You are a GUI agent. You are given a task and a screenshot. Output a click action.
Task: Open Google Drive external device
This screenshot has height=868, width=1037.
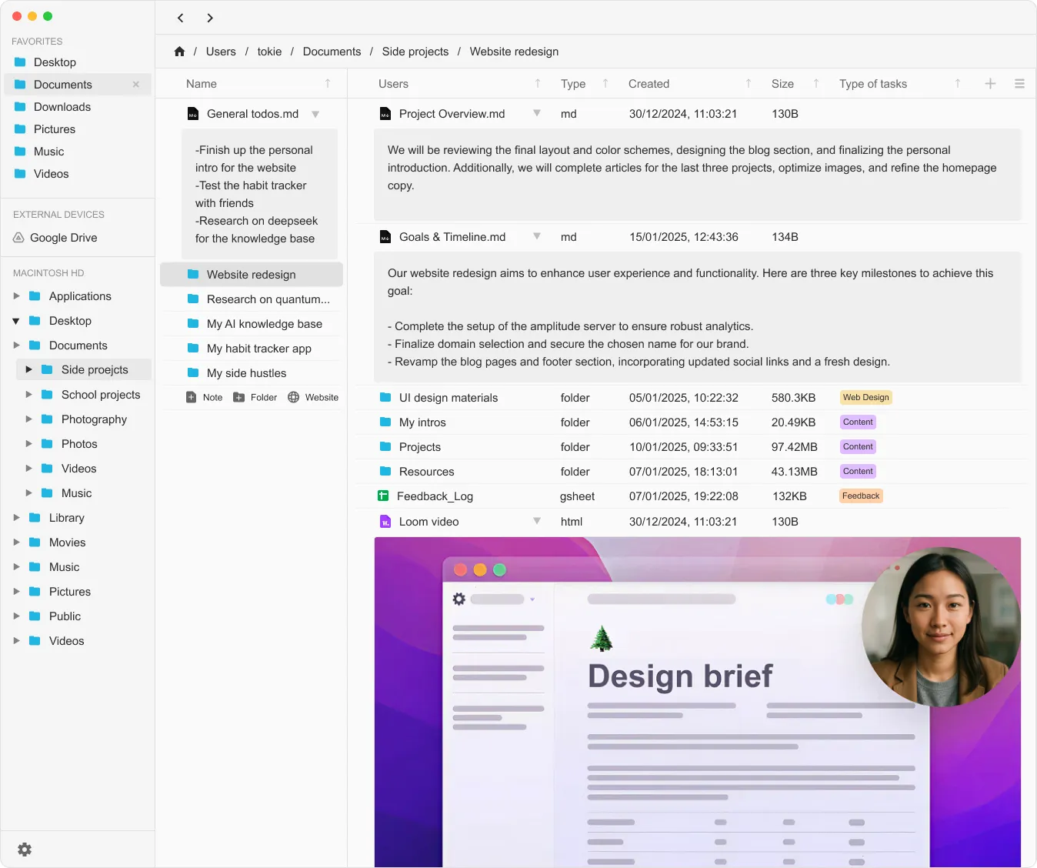tap(63, 238)
